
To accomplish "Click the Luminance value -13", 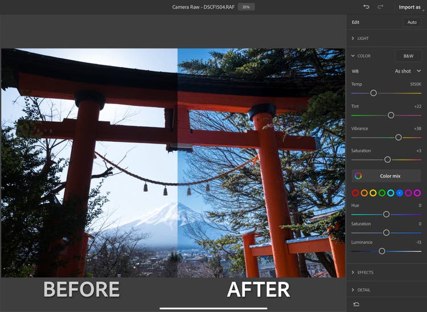I will pos(418,243).
